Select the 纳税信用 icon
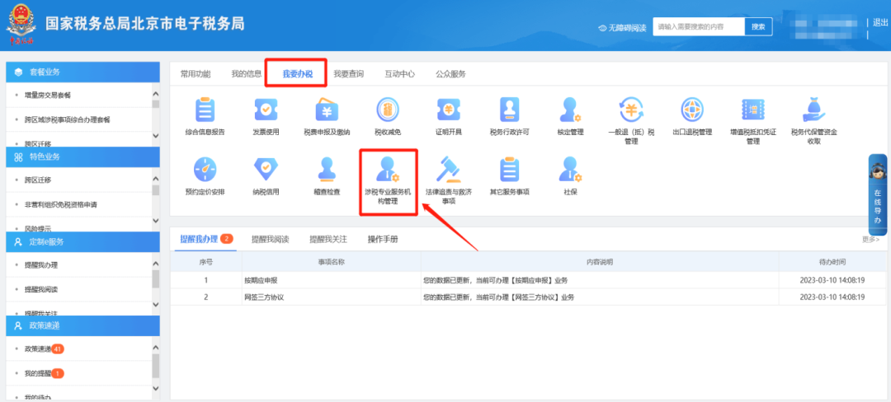Image resolution: width=891 pixels, height=402 pixels. [x=266, y=170]
